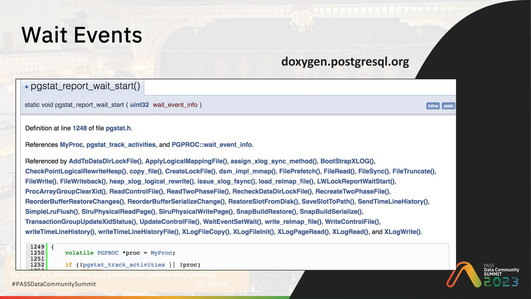Click the WaitEventSetWait() link
531x299 pixels.
232,222
